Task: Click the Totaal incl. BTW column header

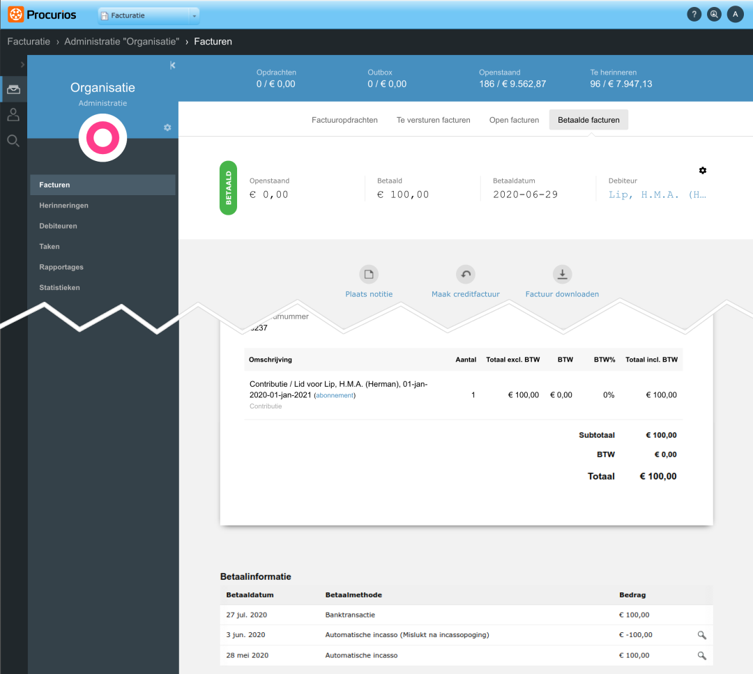Action: click(651, 360)
